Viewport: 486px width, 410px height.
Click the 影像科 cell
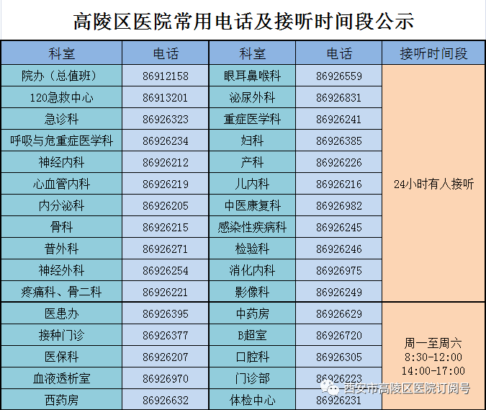252,292
